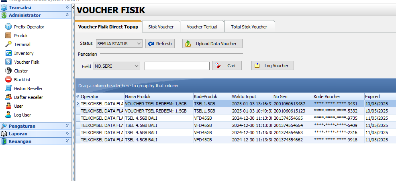Click the Histori Reseller document icon
Screen dimensions: 396x181
pyautogui.click(x=8, y=88)
